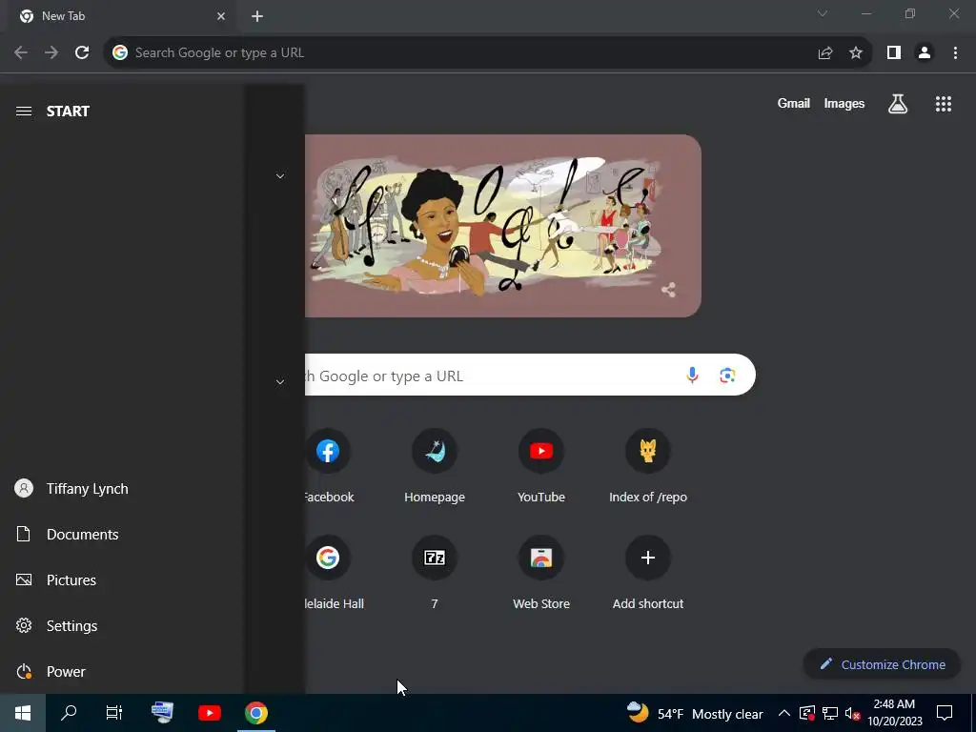Open Gmail link

click(794, 103)
